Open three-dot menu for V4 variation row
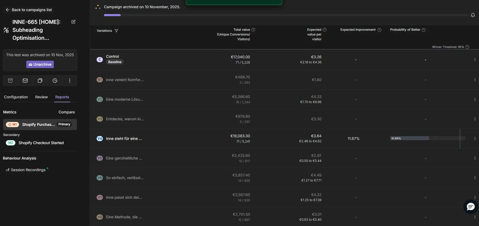This screenshot has height=226, width=479. (475, 139)
